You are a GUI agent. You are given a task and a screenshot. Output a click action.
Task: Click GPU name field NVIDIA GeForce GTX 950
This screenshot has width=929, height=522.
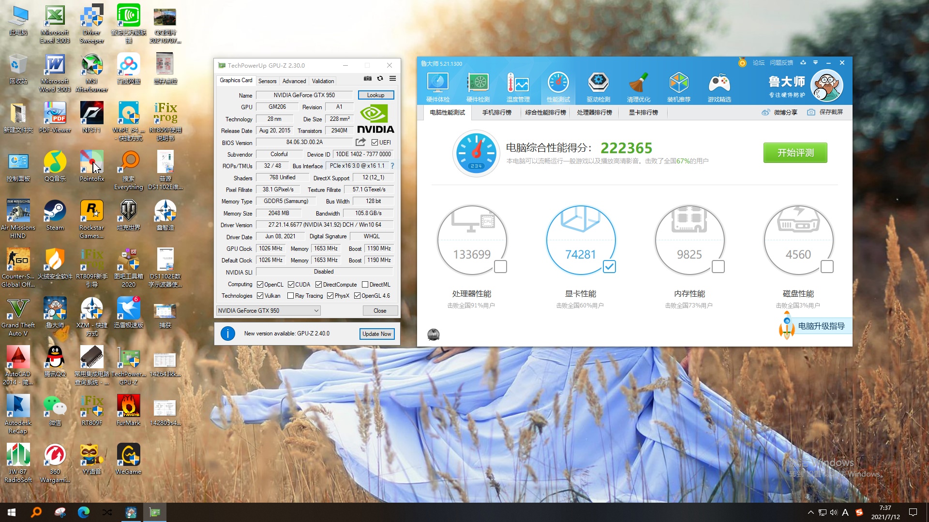point(304,95)
